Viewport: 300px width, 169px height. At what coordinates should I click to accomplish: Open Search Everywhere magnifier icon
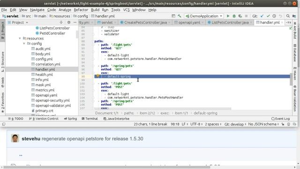pyautogui.click(x=288, y=16)
